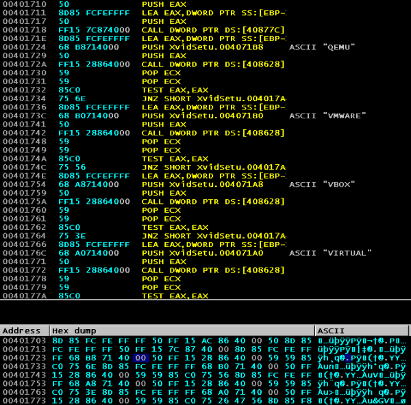Select hex dump row at address 00401763
The width and height of the screenshot is (411, 405).
(204, 392)
